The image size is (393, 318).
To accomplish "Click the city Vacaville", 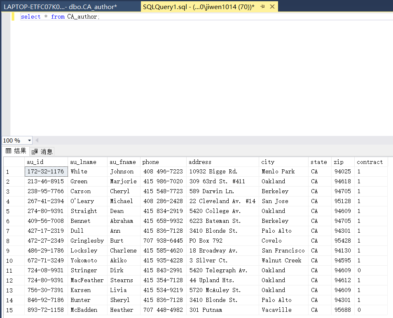I will click(x=277, y=310).
